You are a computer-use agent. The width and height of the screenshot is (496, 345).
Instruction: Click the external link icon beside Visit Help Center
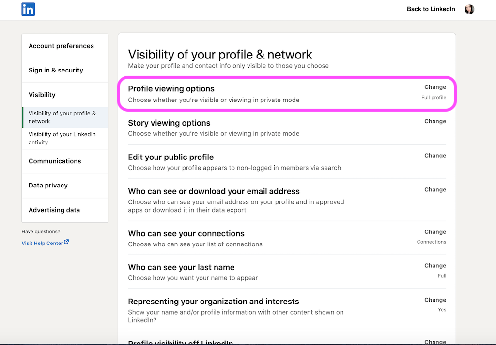(x=66, y=242)
